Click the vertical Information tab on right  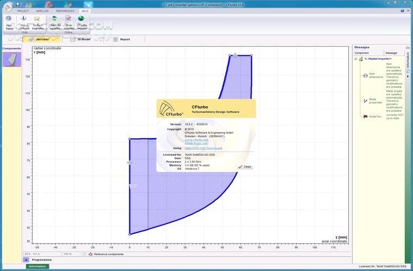[x=408, y=59]
